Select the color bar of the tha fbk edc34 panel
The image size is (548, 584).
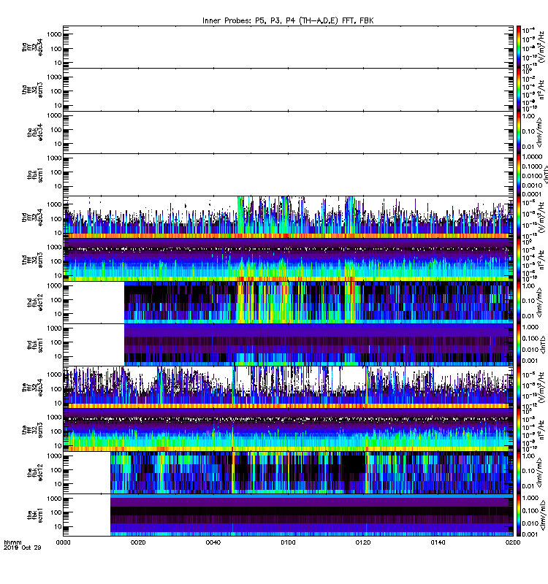tap(519, 132)
